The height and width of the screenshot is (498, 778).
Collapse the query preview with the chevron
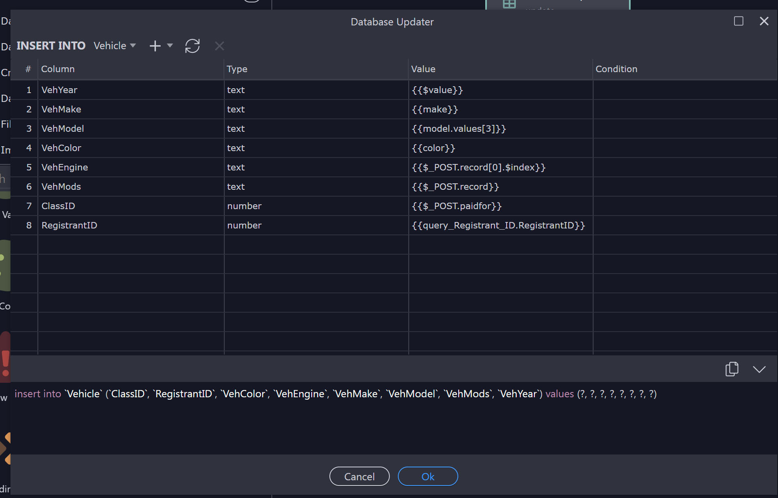coord(759,369)
